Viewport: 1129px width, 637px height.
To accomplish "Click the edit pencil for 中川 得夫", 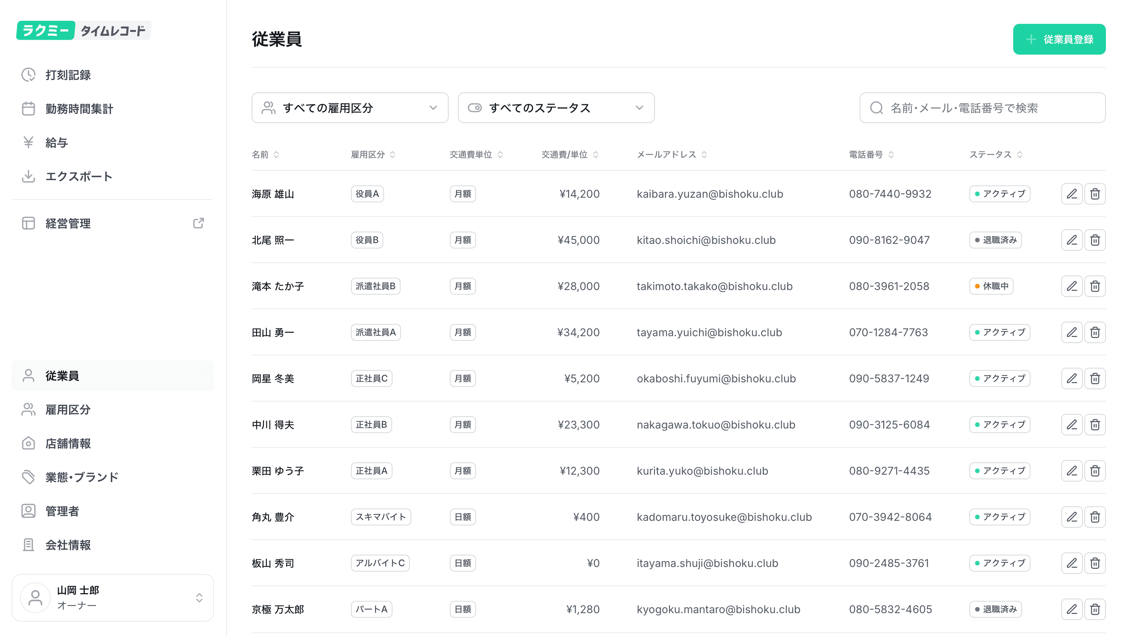I will point(1071,425).
